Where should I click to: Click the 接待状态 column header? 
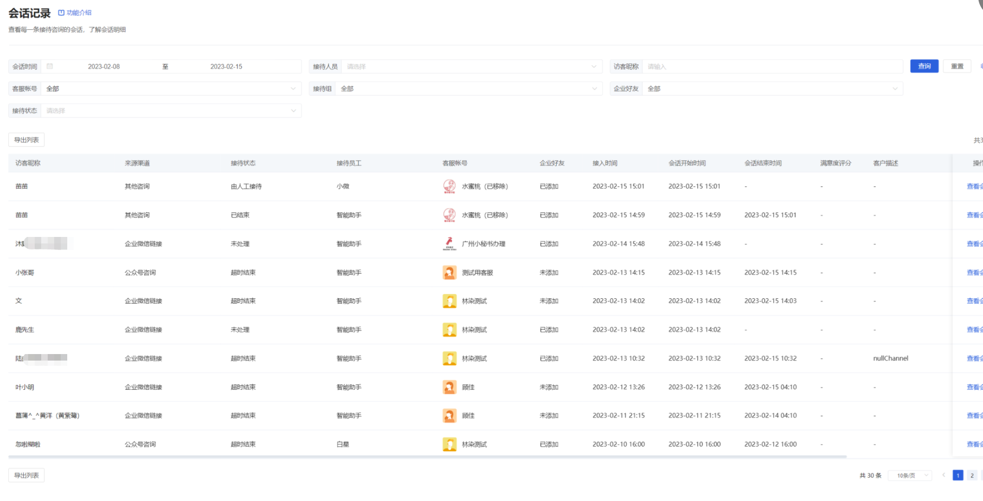pyautogui.click(x=243, y=163)
